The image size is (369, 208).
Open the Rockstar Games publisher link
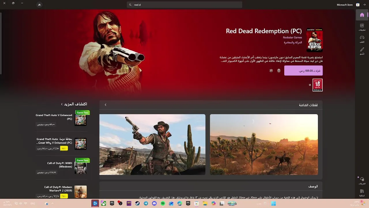pos(292,38)
